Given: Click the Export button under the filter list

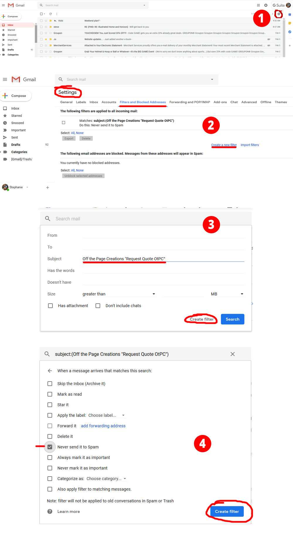Looking at the screenshot, I should coord(69,139).
